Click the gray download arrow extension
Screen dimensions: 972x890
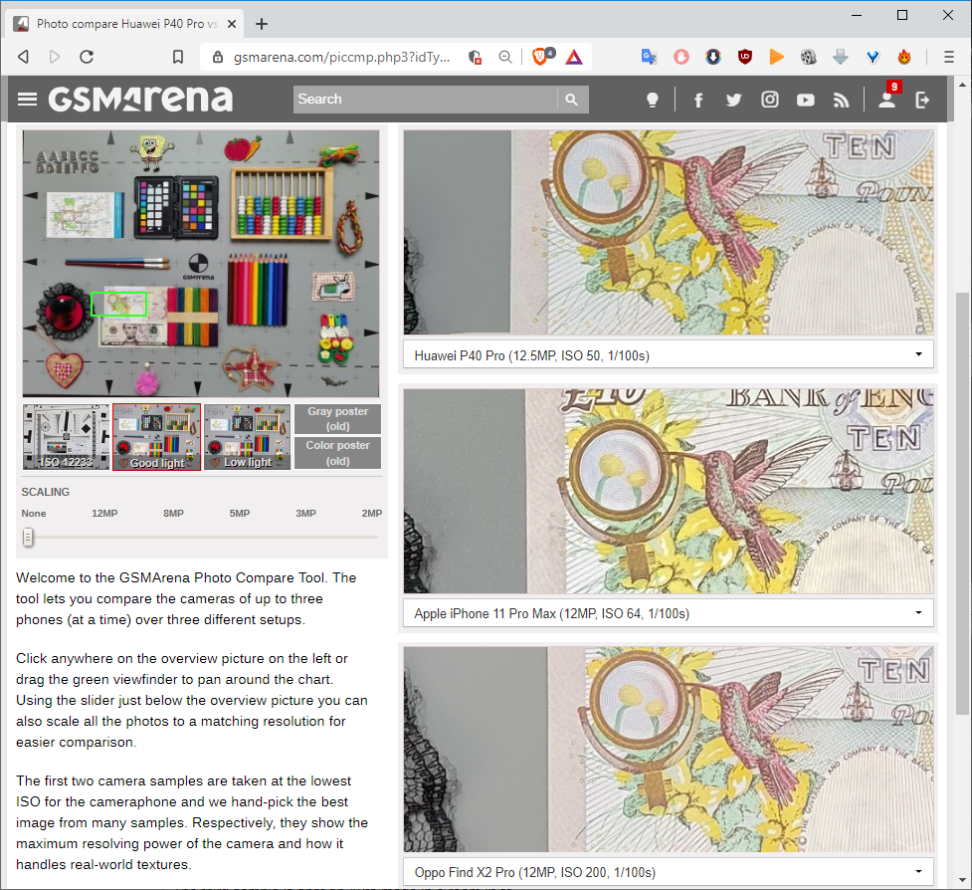tap(841, 57)
